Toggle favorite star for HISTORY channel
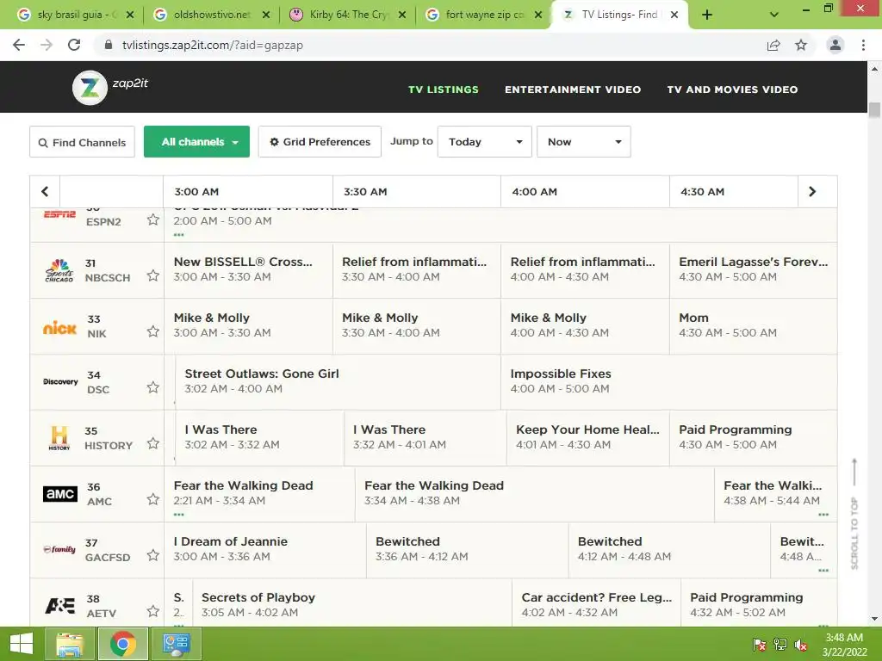Image resolution: width=882 pixels, height=661 pixels. click(153, 443)
